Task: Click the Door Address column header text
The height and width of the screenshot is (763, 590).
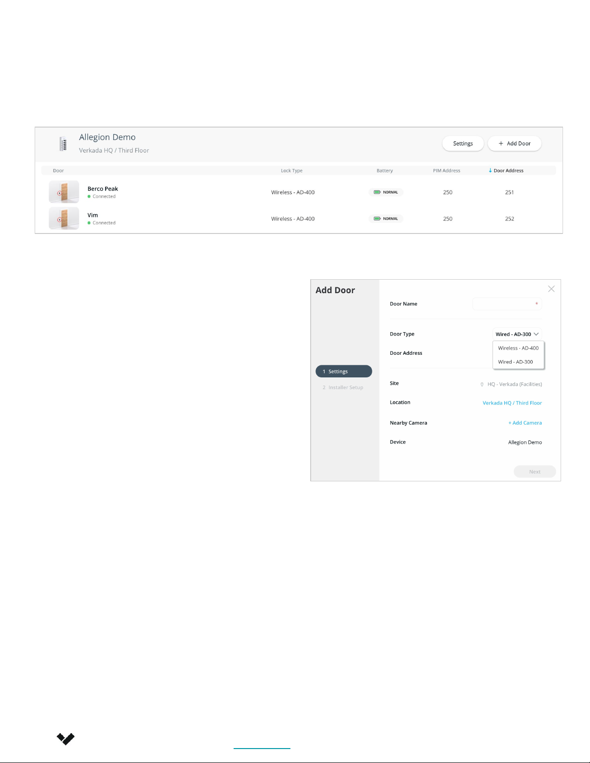Action: coord(509,170)
